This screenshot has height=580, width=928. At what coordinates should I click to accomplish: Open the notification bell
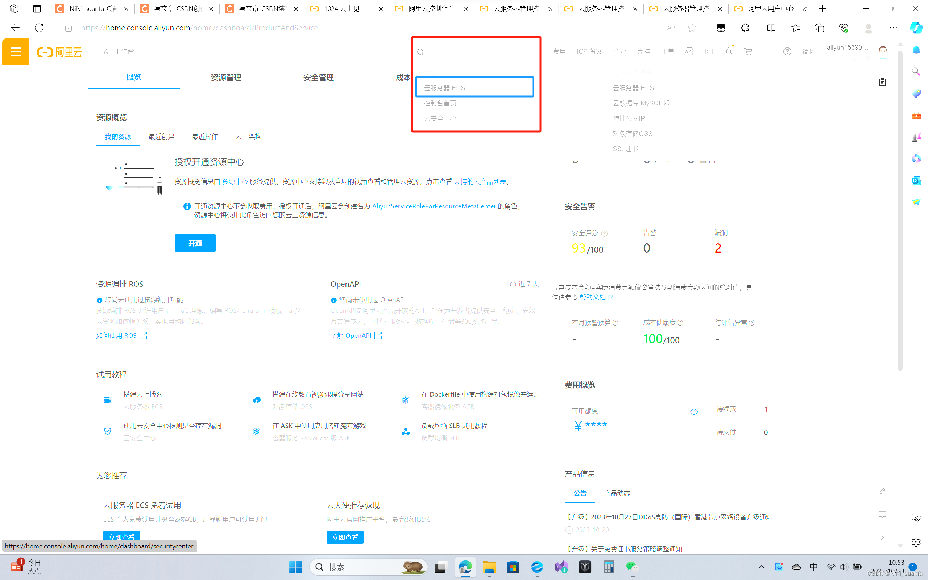[x=729, y=51]
